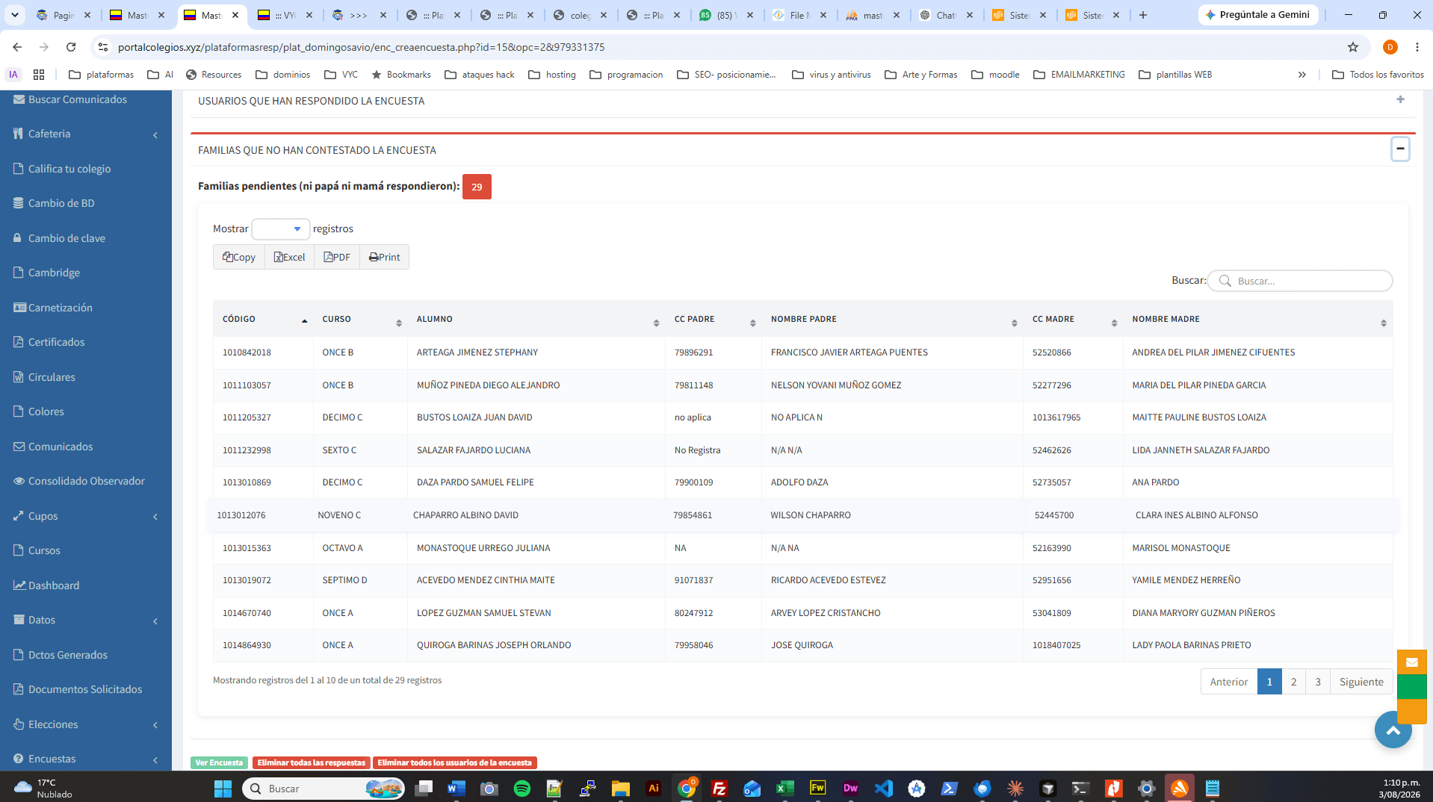Click the Gemini sparkle 'Pregúntale a Gemini' button
Image resolution: width=1433 pixels, height=802 pixels.
point(1258,15)
